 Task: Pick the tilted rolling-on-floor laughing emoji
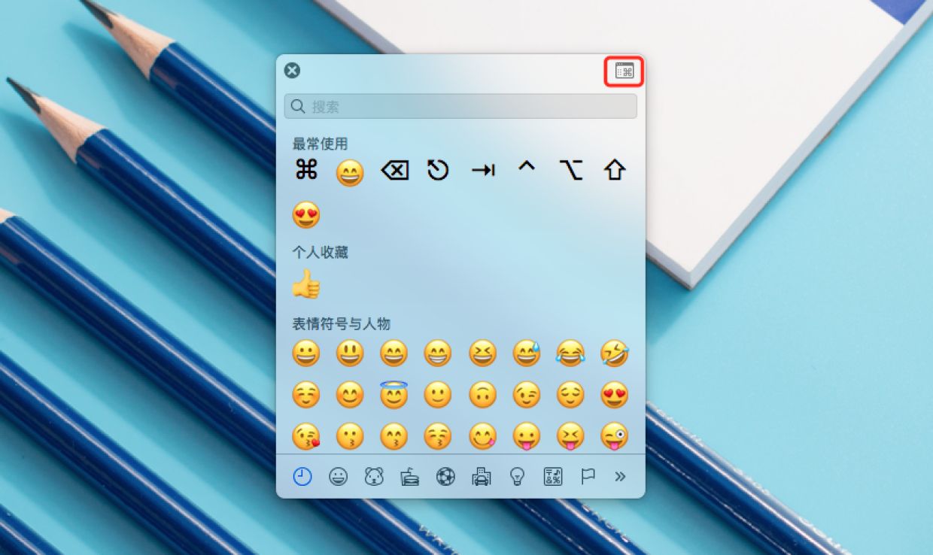click(x=615, y=353)
